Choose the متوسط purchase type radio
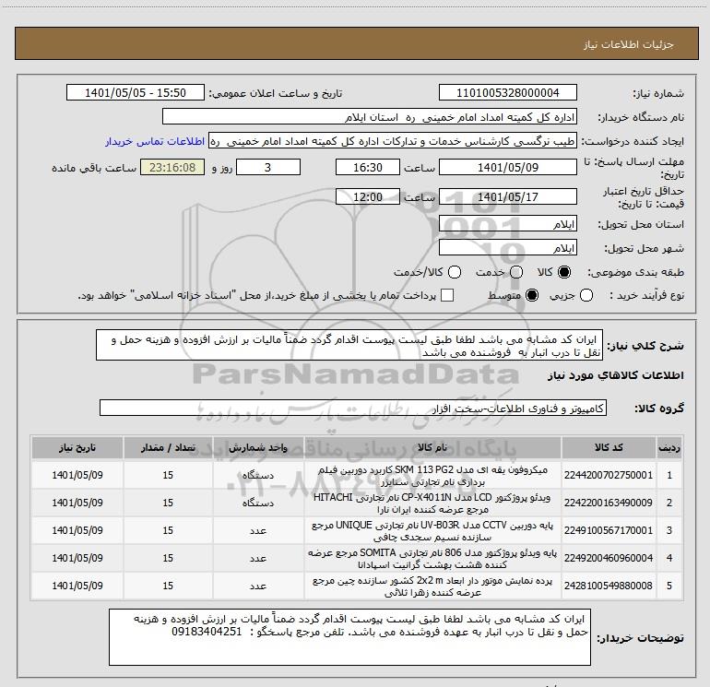This screenshot has height=687, width=710. tap(532, 295)
